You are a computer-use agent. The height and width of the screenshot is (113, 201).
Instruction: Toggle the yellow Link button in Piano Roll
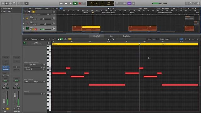(x=70, y=39)
